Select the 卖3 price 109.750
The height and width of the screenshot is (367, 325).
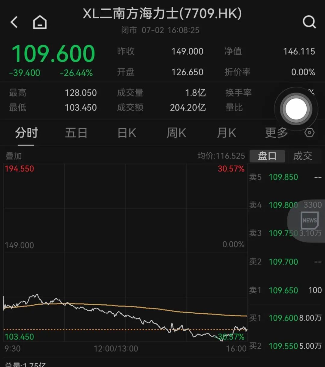(283, 233)
